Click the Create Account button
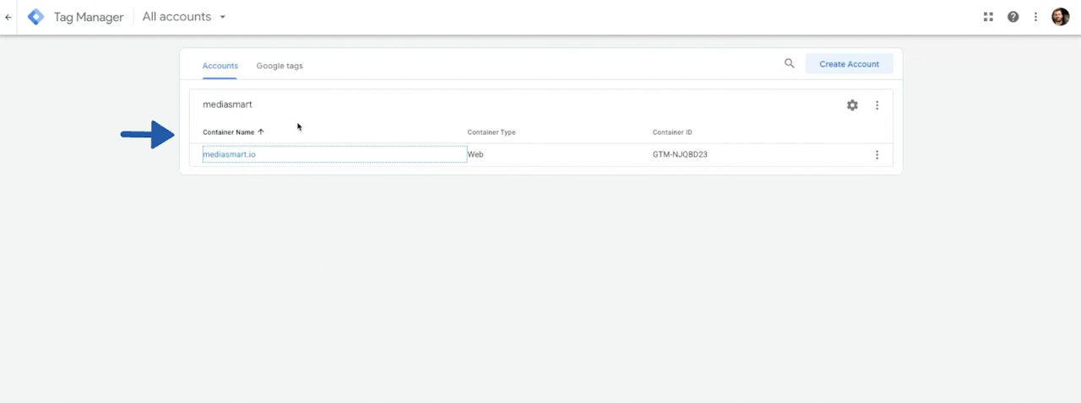Screen dimensions: 1081x403 click(x=849, y=64)
